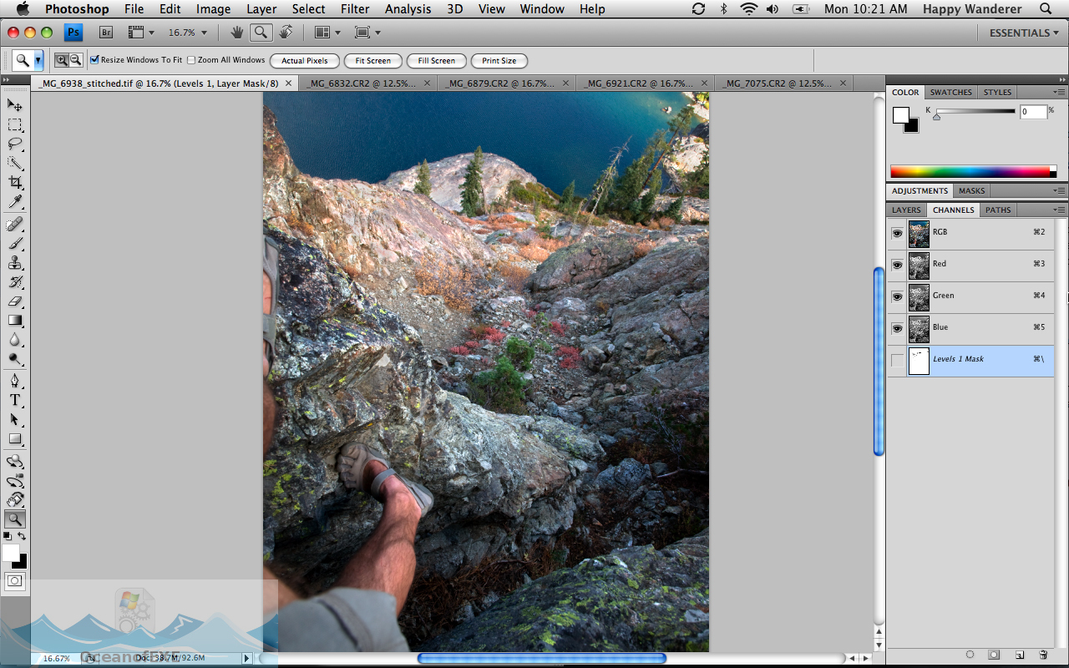This screenshot has height=668, width=1069.
Task: Delete current channel with trash icon
Action: click(1043, 655)
